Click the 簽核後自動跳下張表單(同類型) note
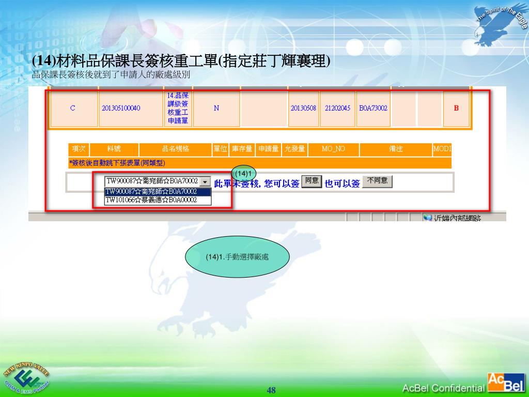 pos(117,163)
